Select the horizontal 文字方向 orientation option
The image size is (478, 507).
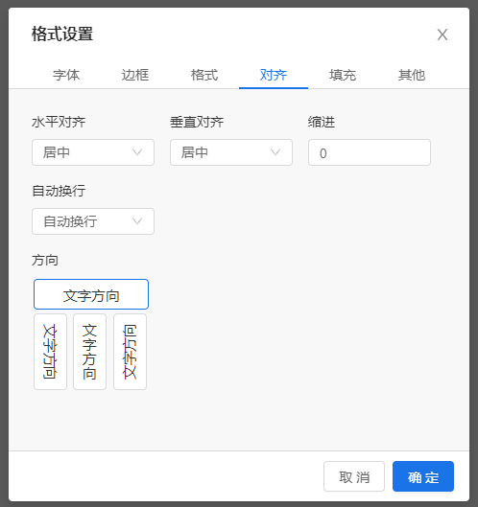pyautogui.click(x=91, y=294)
